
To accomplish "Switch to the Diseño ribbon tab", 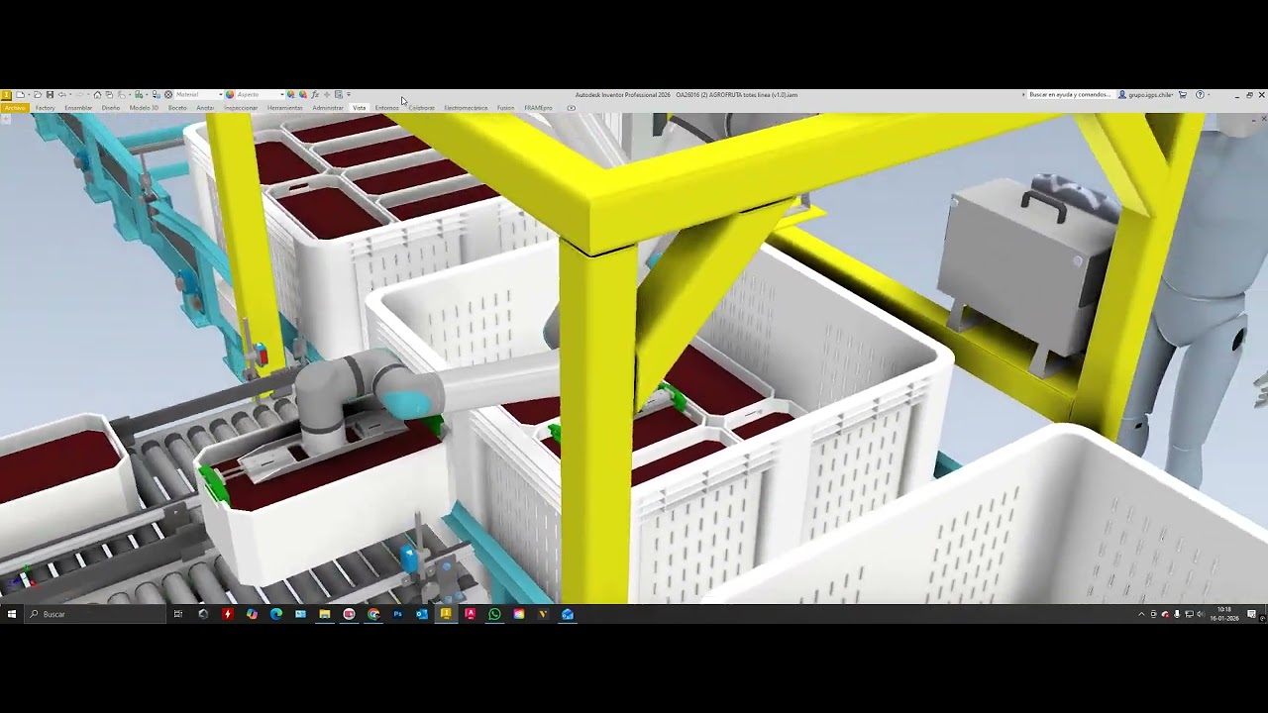I will pyautogui.click(x=111, y=108).
